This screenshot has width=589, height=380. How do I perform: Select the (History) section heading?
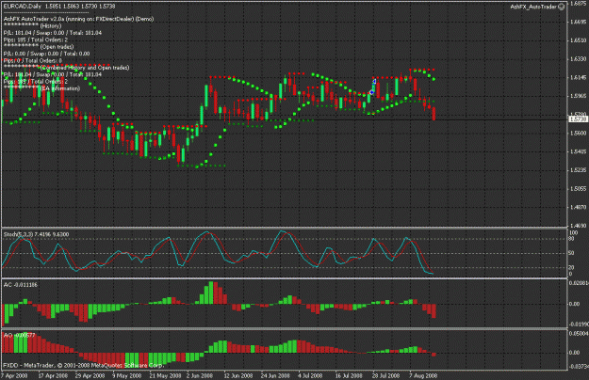pyautogui.click(x=51, y=25)
